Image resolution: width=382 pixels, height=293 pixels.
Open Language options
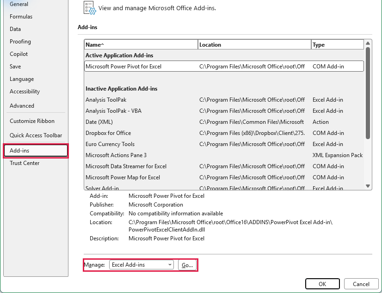(22, 79)
